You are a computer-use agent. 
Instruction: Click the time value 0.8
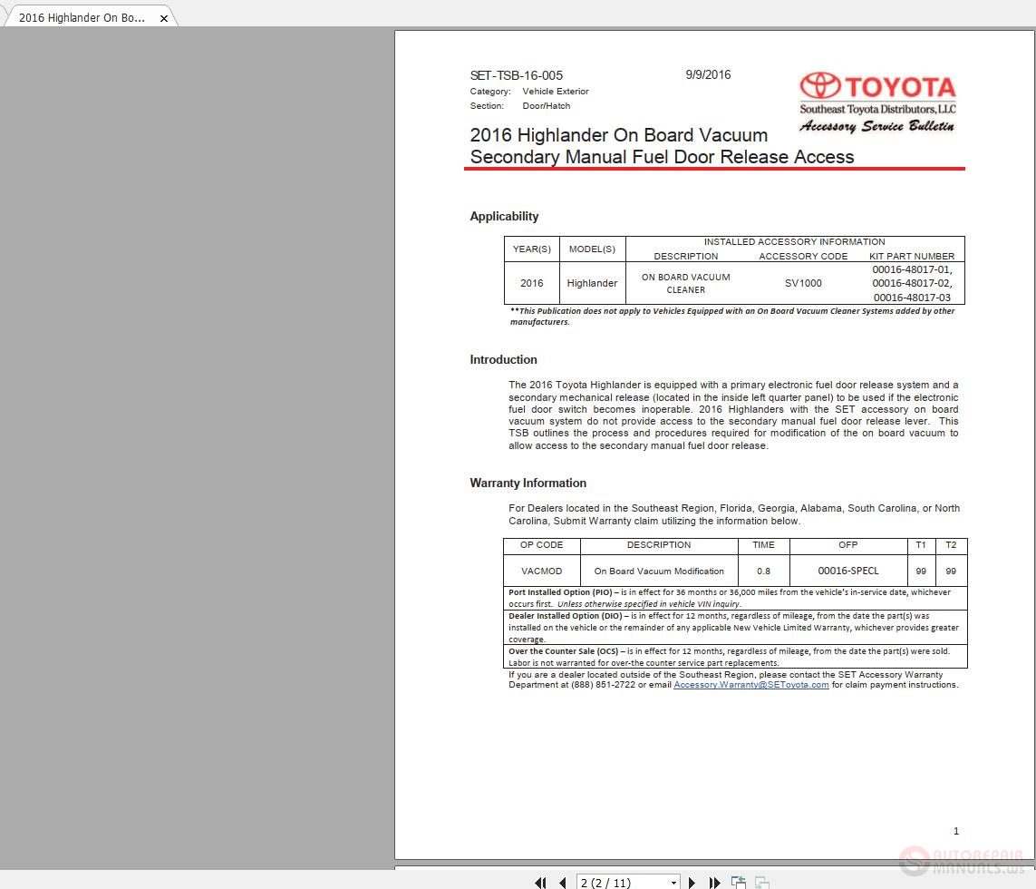(x=763, y=571)
